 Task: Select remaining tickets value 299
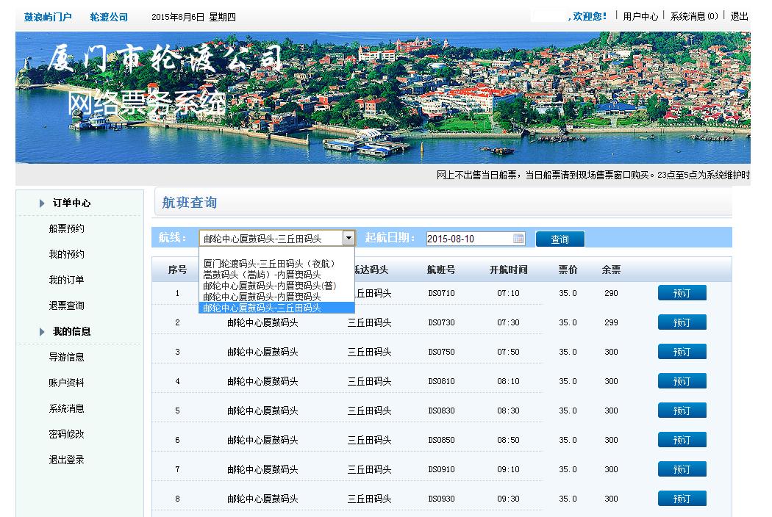coord(611,322)
